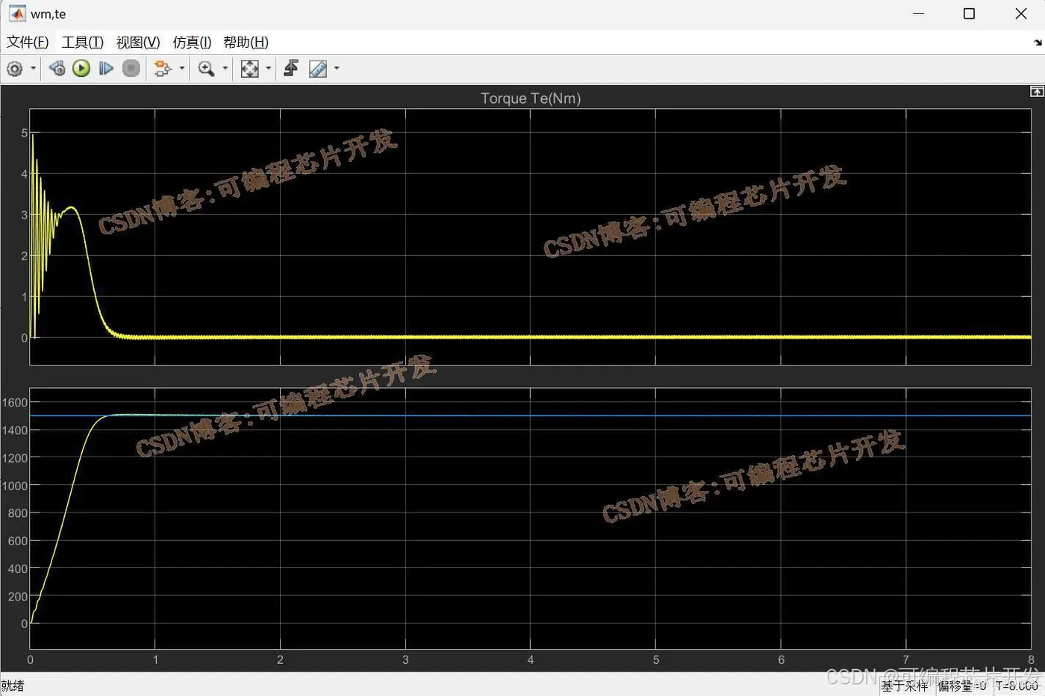Open the 视图(V) menu
Viewport: 1045px width, 696px height.
(x=137, y=43)
